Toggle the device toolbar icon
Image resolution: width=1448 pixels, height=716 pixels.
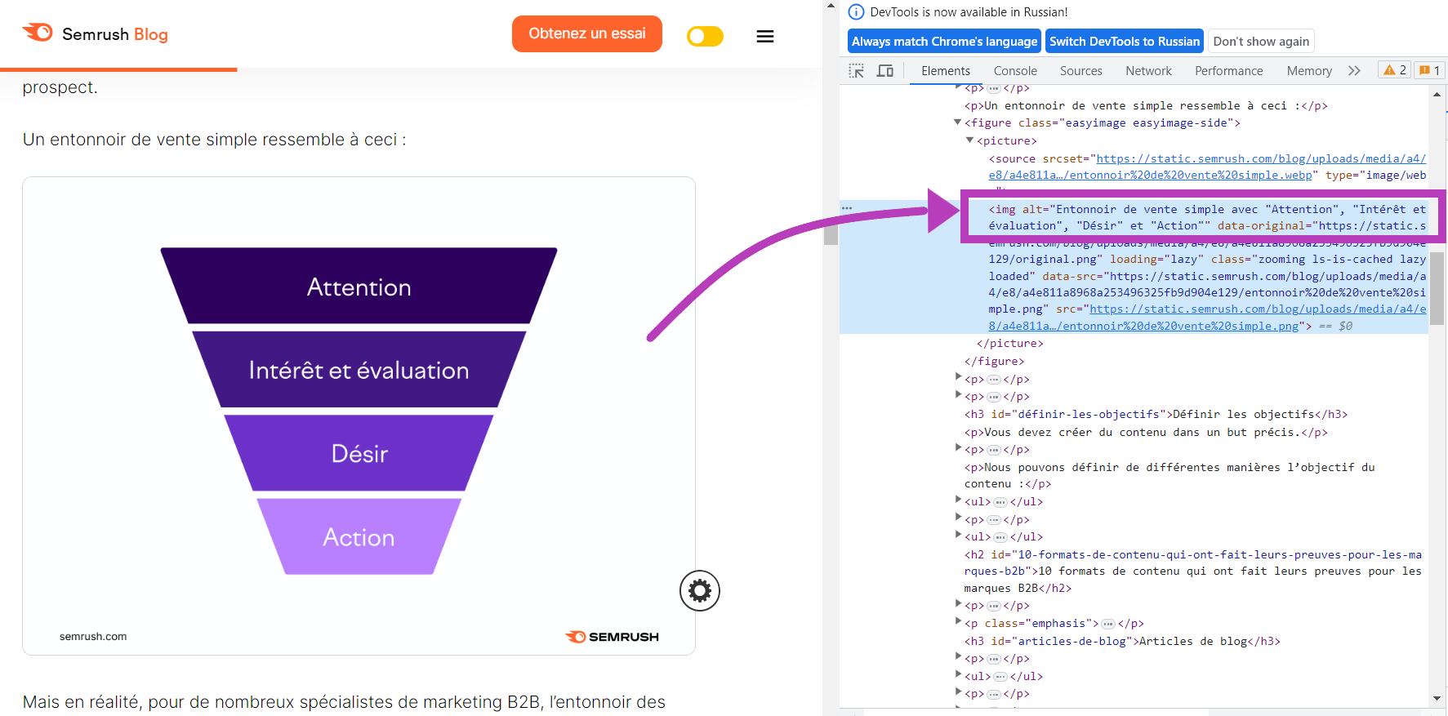(884, 71)
